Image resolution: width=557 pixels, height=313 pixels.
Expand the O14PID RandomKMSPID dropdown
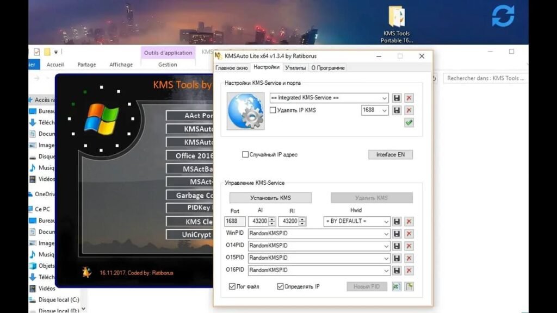coord(386,246)
